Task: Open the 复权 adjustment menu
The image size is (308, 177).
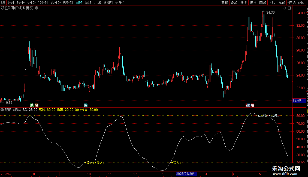Action: 225,2
